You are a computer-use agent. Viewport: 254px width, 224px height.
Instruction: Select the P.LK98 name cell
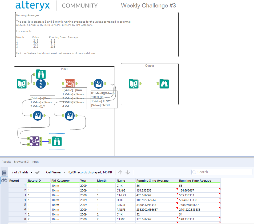(126, 205)
